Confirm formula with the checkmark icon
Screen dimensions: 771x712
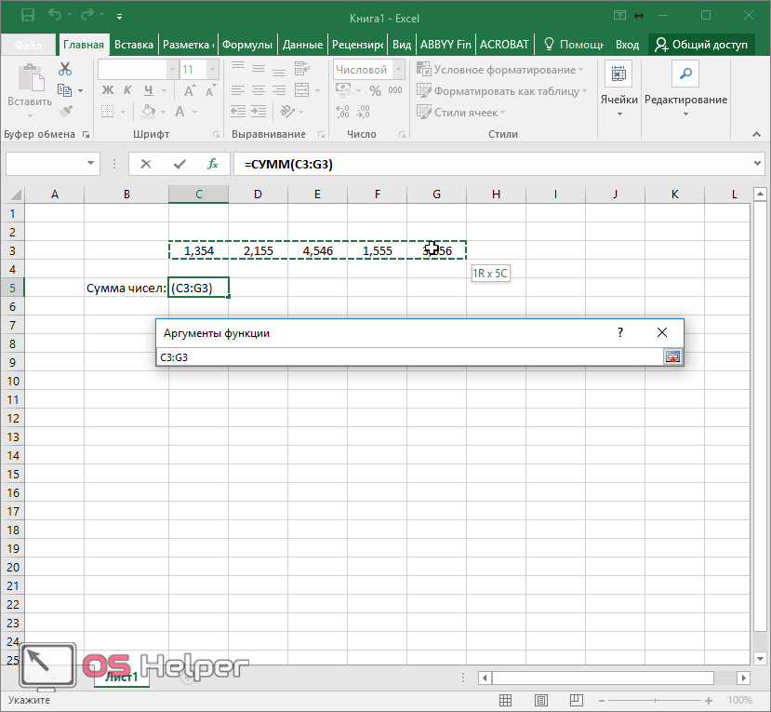[x=179, y=164]
